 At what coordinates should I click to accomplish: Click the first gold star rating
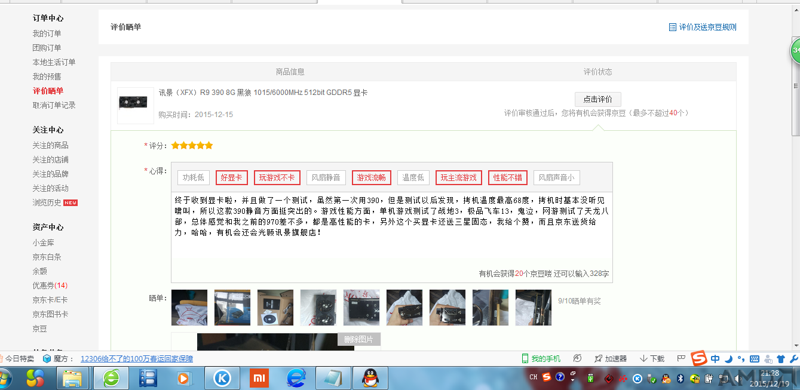pos(176,146)
